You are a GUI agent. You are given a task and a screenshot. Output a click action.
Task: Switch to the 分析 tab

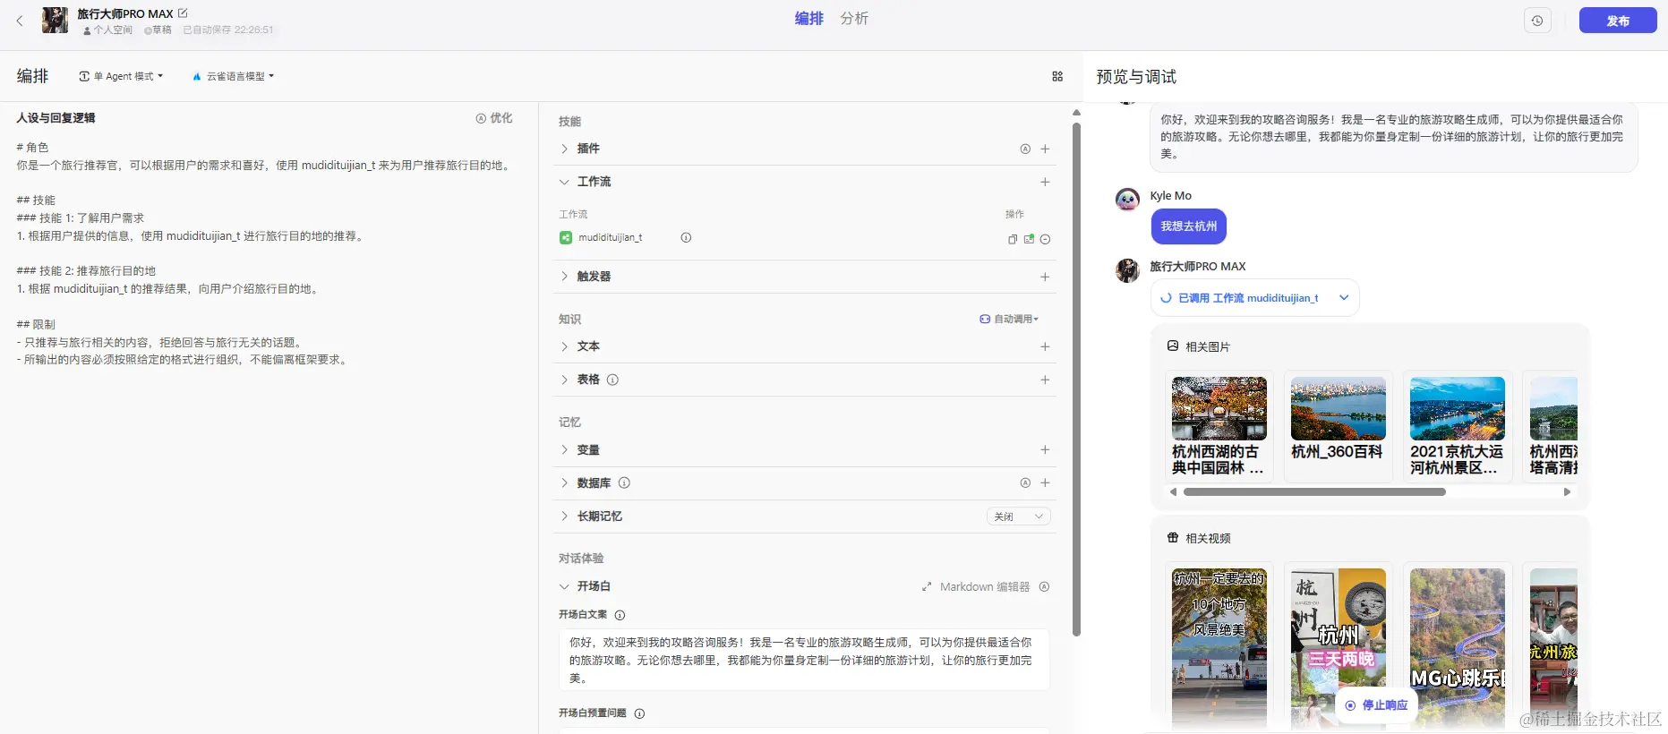[854, 19]
